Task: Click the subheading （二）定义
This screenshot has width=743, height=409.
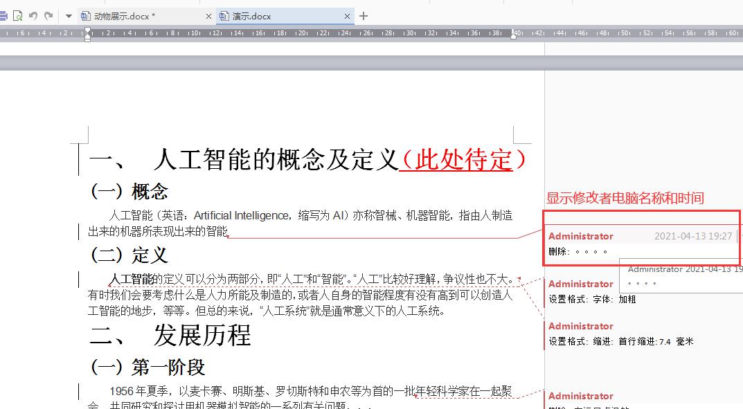Action: [x=129, y=255]
